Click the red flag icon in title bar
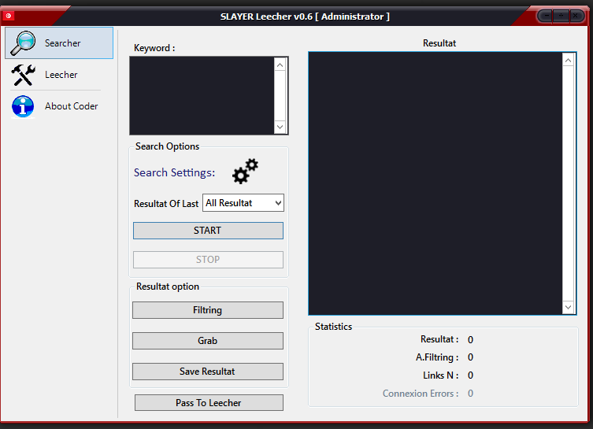This screenshot has width=593, height=429. [9, 16]
